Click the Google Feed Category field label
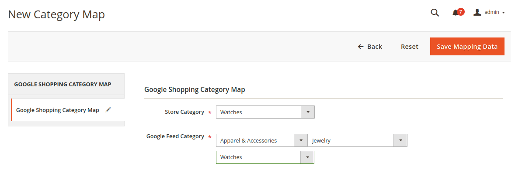 (175, 136)
